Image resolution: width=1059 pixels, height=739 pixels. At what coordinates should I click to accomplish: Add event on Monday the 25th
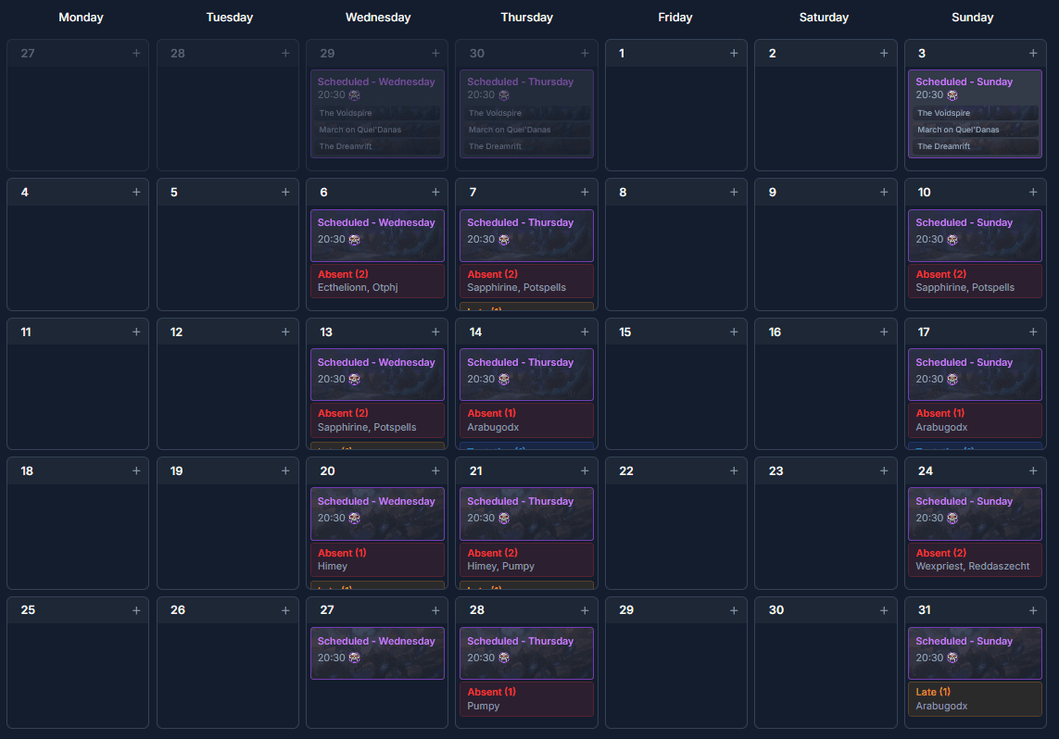(136, 611)
